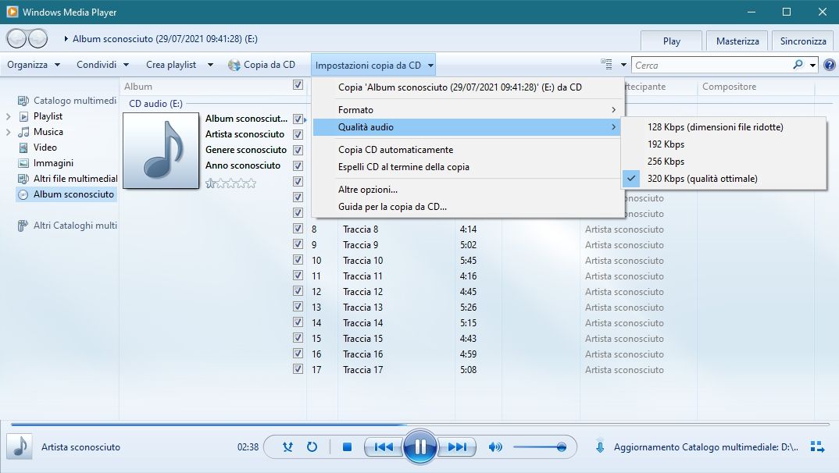This screenshot has width=839, height=473.
Task: Choose 128 Kbps audio quality
Action: coord(724,127)
